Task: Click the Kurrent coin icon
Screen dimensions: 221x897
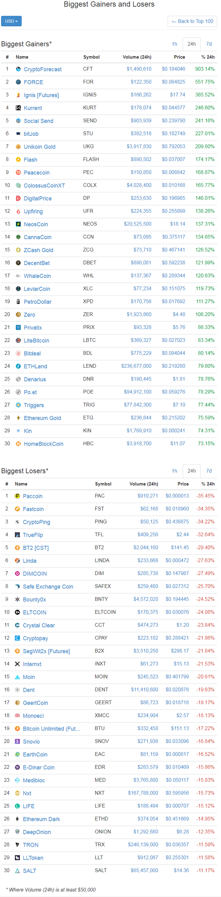Action: tap(18, 108)
